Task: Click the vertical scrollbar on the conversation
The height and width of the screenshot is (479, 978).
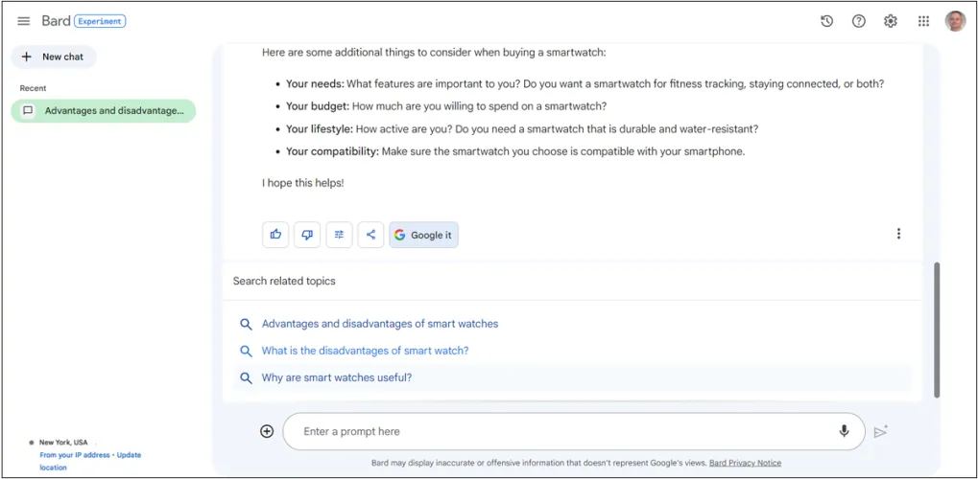Action: coord(937,331)
